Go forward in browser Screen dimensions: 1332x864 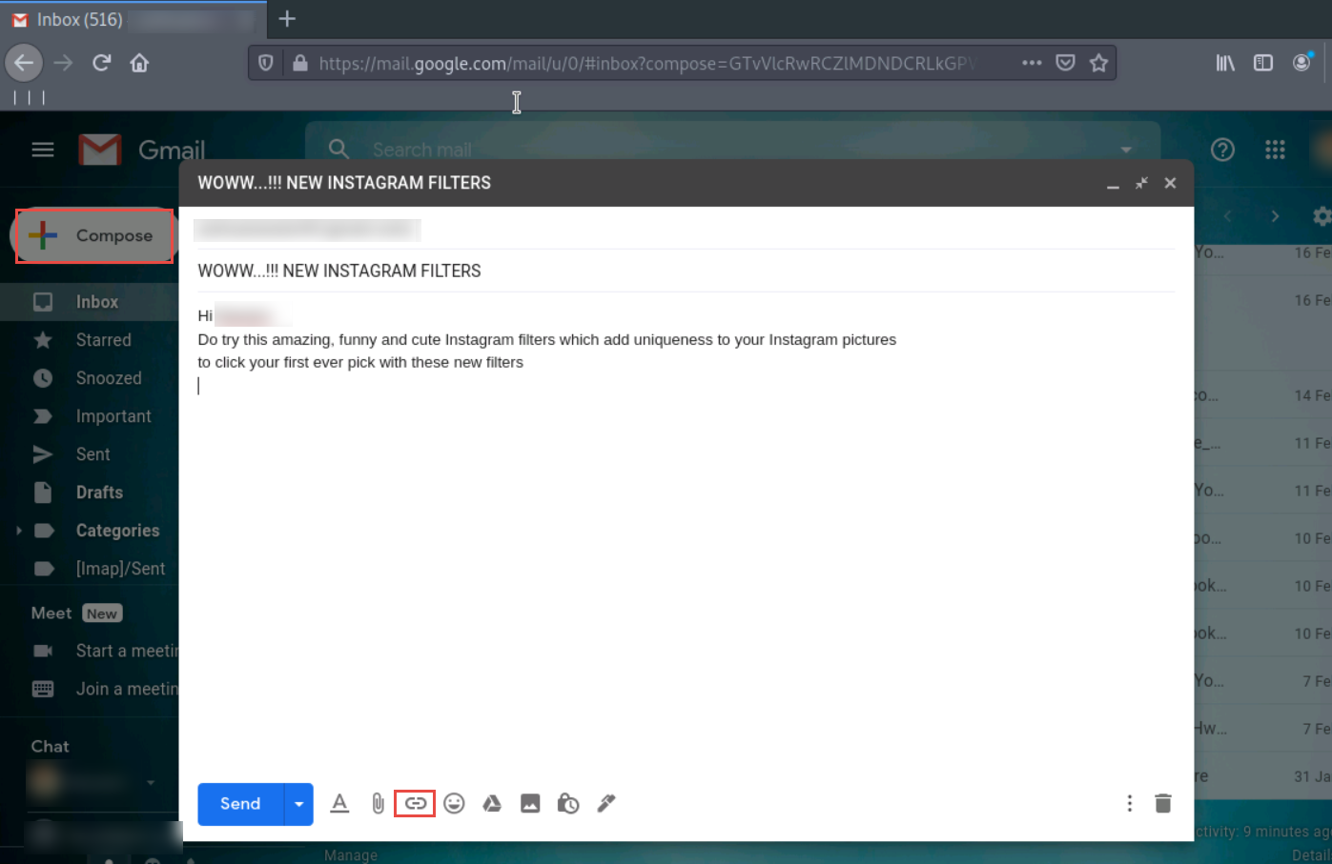pyautogui.click(x=63, y=63)
